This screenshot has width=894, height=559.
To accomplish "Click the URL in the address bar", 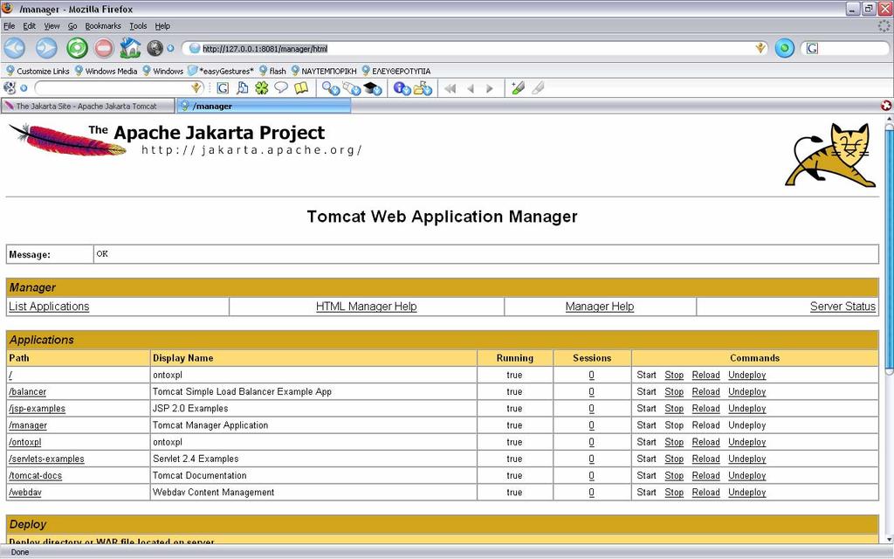I will (265, 49).
